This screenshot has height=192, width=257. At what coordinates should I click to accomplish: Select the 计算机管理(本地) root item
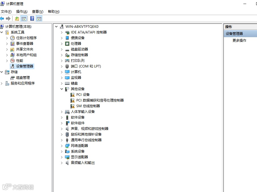tap(18, 27)
